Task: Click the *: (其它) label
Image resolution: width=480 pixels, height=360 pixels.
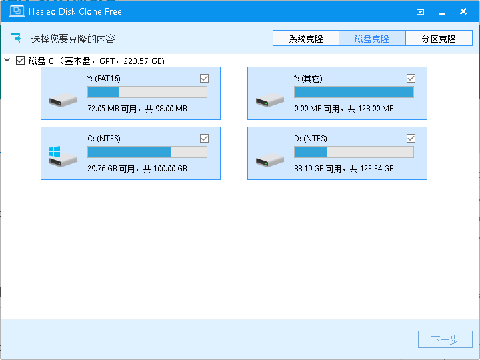Action: click(308, 79)
